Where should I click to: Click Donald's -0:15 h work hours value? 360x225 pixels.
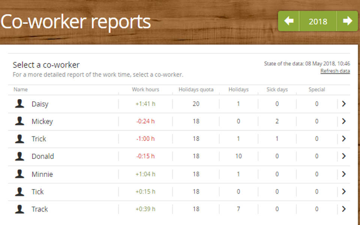145,156
